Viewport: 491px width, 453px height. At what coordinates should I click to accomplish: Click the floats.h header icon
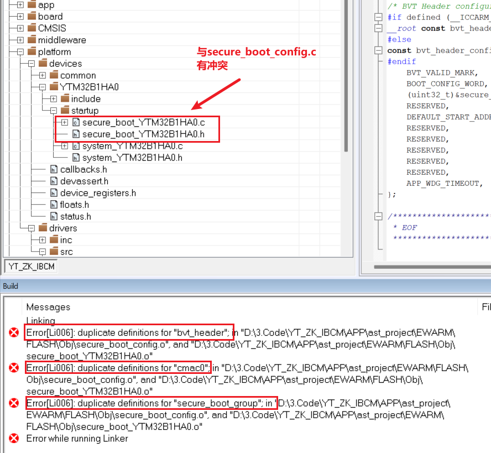[54, 205]
